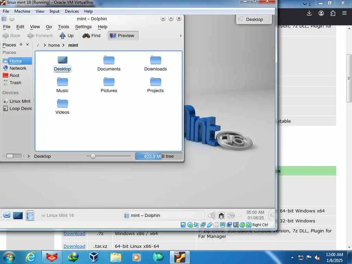Open Dolphin's View menu
The image size is (352, 264).
click(35, 27)
